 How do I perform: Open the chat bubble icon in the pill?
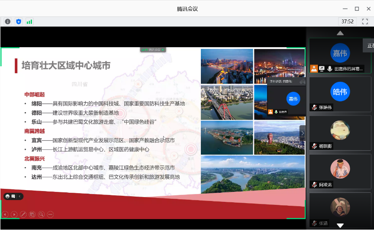click(x=13, y=196)
